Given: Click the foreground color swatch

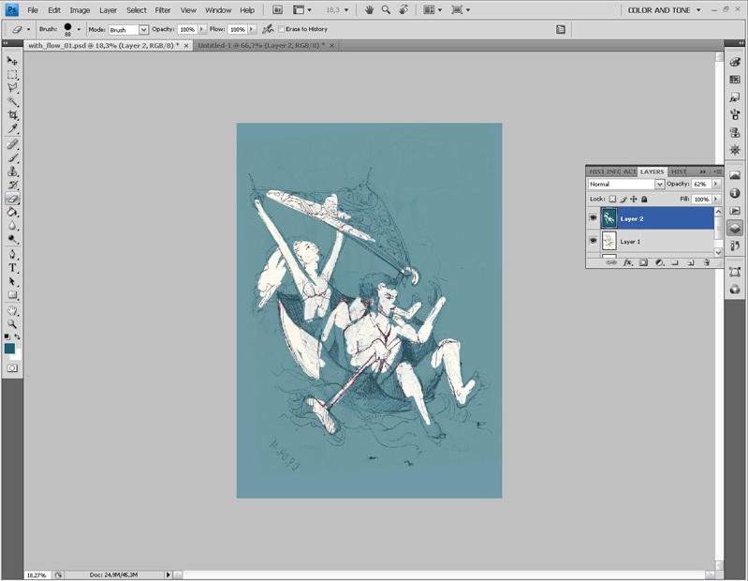Looking at the screenshot, I should coord(9,349).
